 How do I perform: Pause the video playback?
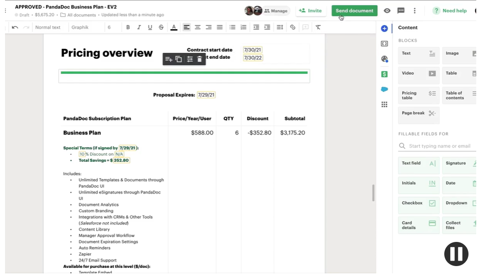tap(456, 254)
